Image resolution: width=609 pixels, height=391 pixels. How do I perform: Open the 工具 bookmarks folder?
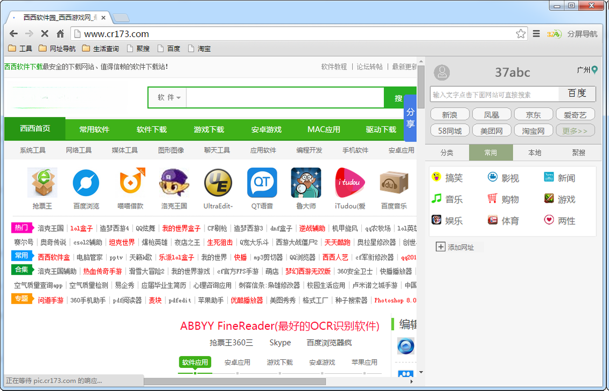click(20, 48)
